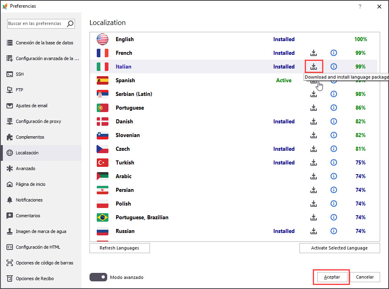Open Opciones de código de barras

[x=41, y=263]
